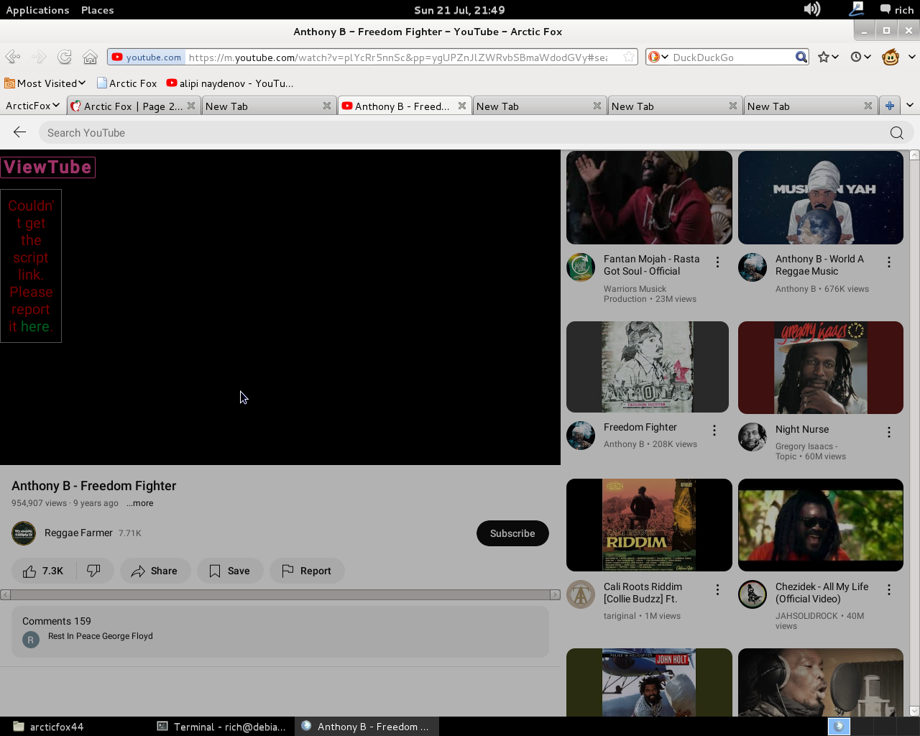Expand video description with ...more
Screen dimensions: 920x736
tap(139, 503)
